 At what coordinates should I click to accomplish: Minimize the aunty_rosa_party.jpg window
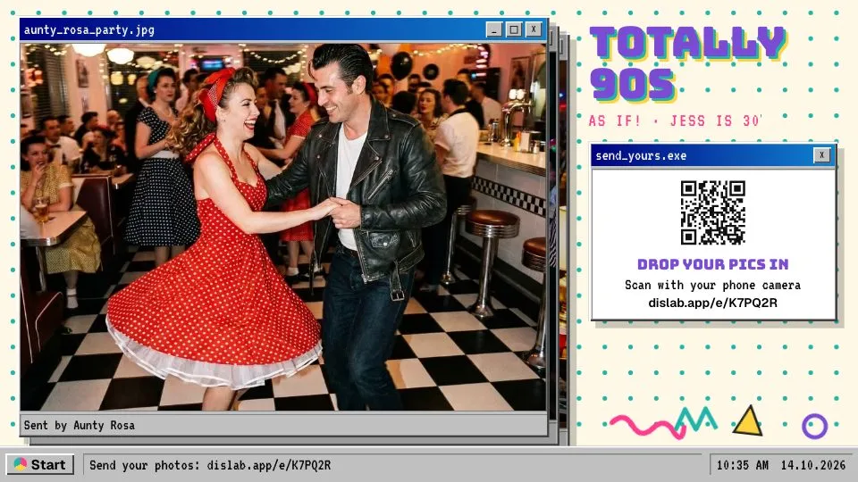[494, 29]
